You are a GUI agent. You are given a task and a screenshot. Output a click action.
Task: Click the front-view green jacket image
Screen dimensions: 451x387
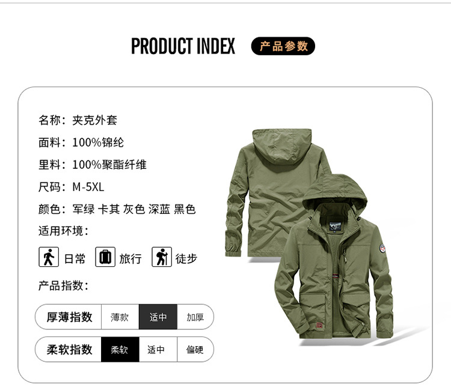pos(334,257)
